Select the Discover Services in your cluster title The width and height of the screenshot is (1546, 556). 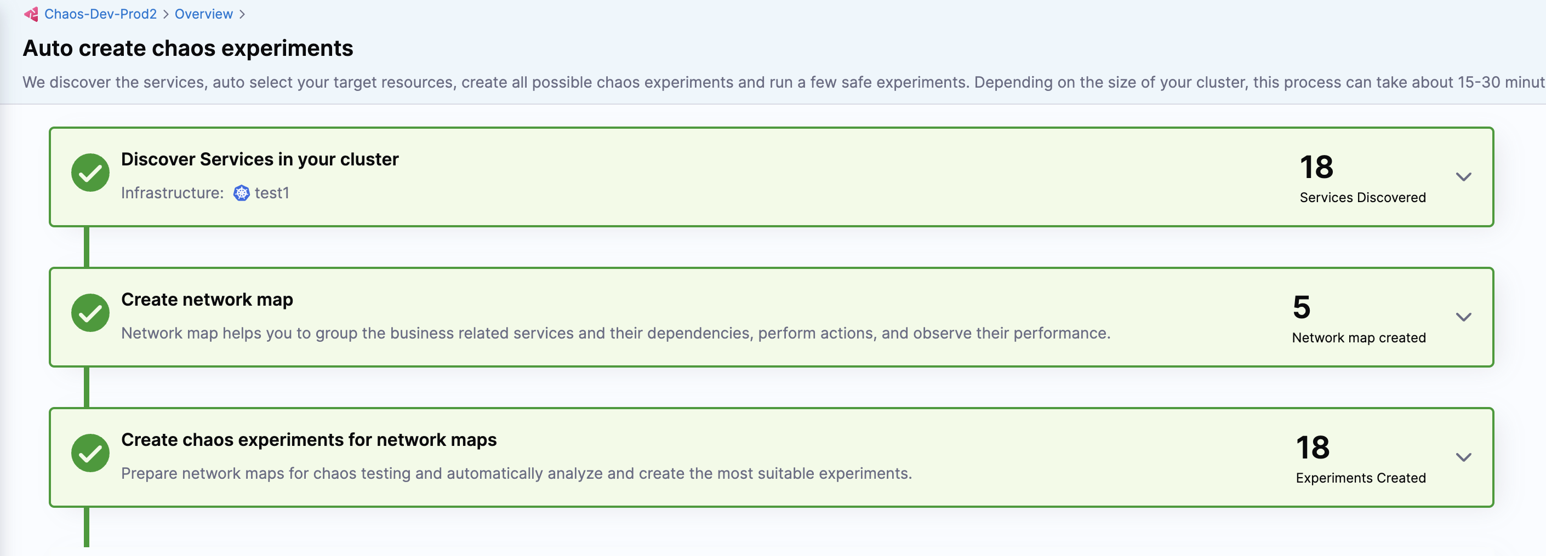coord(260,159)
